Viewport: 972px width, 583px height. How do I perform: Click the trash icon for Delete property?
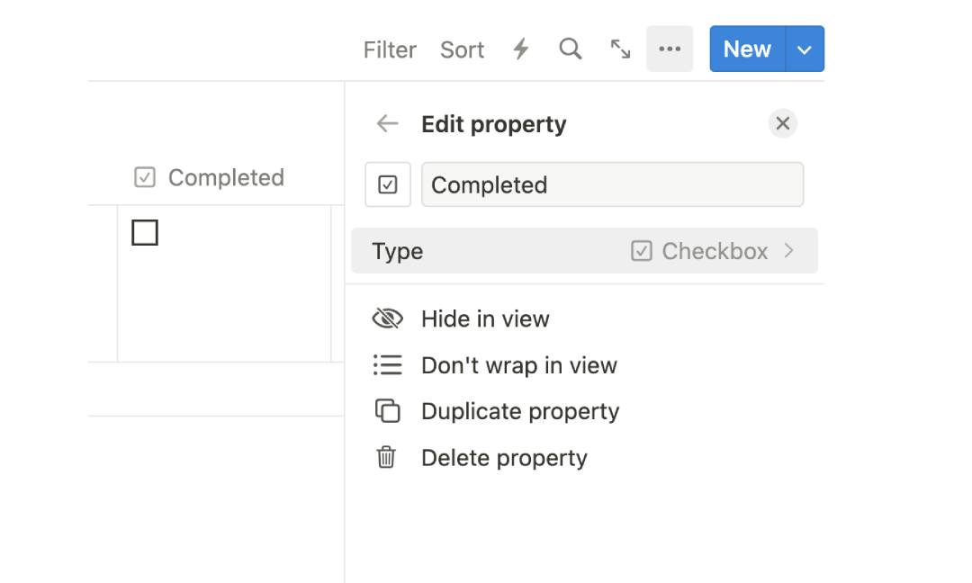click(x=387, y=457)
